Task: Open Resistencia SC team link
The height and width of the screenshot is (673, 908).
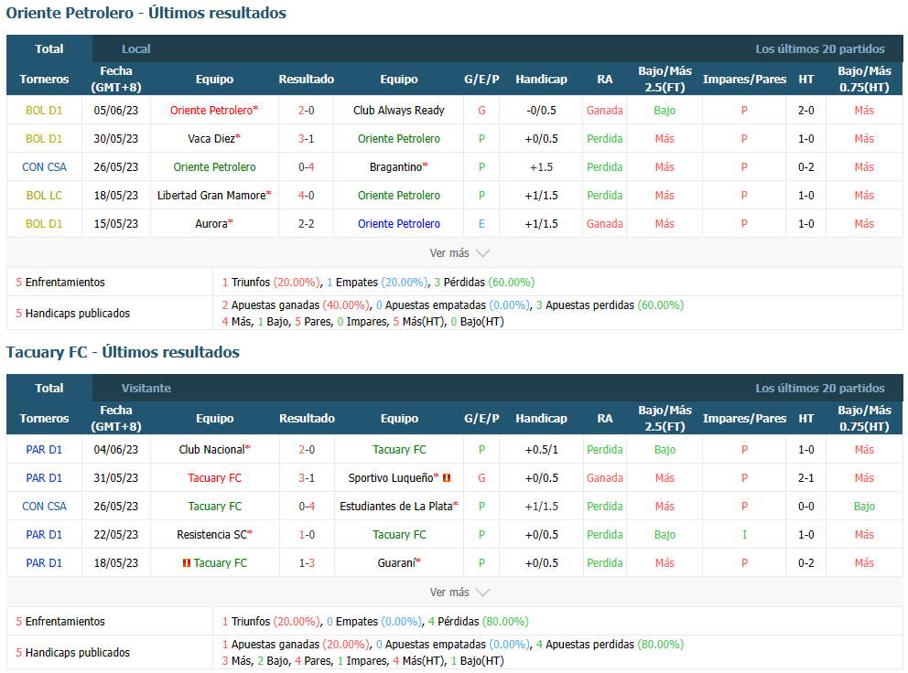Action: [212, 534]
